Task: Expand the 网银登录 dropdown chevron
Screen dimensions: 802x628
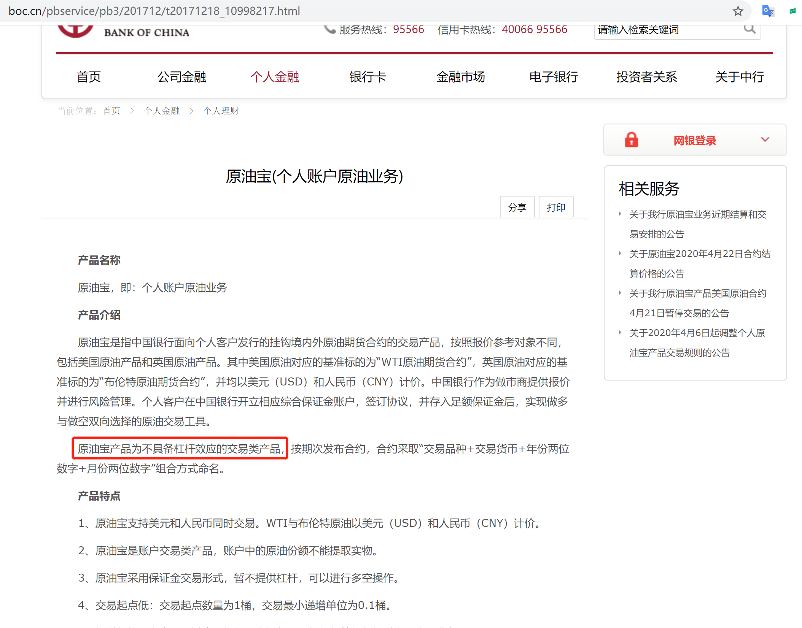Action: (x=765, y=140)
